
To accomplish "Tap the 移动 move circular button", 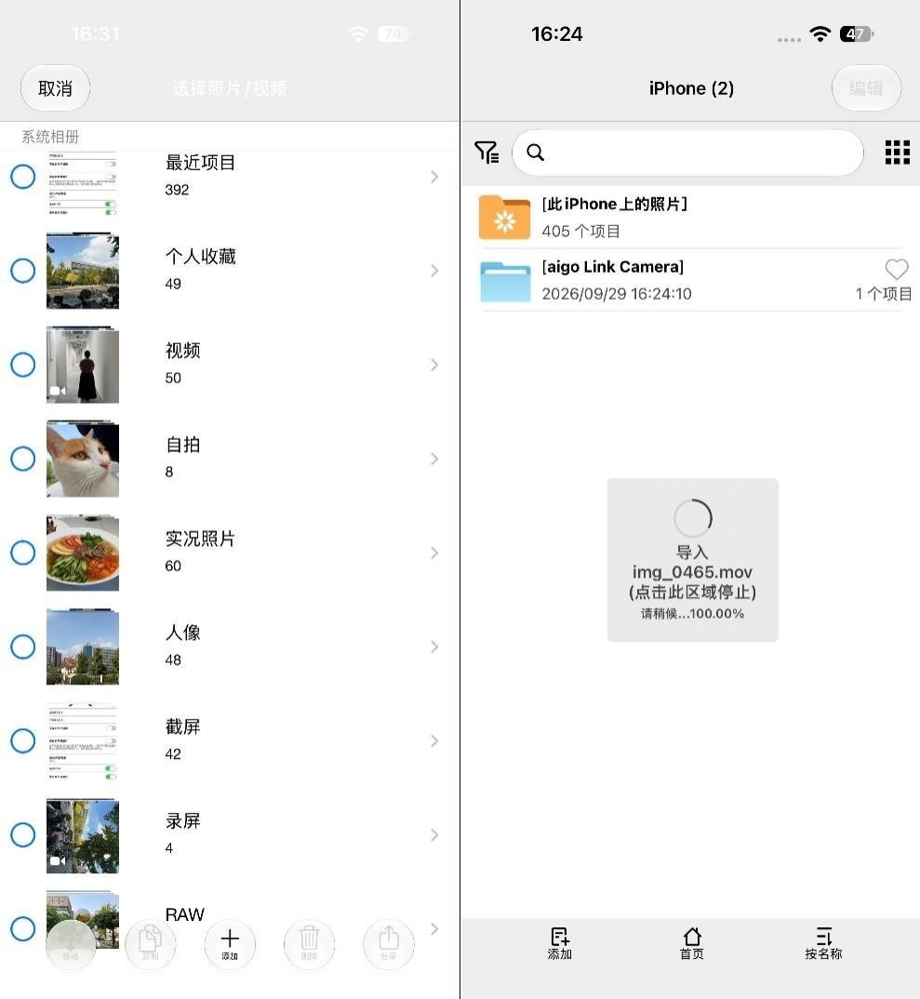I will point(71,944).
